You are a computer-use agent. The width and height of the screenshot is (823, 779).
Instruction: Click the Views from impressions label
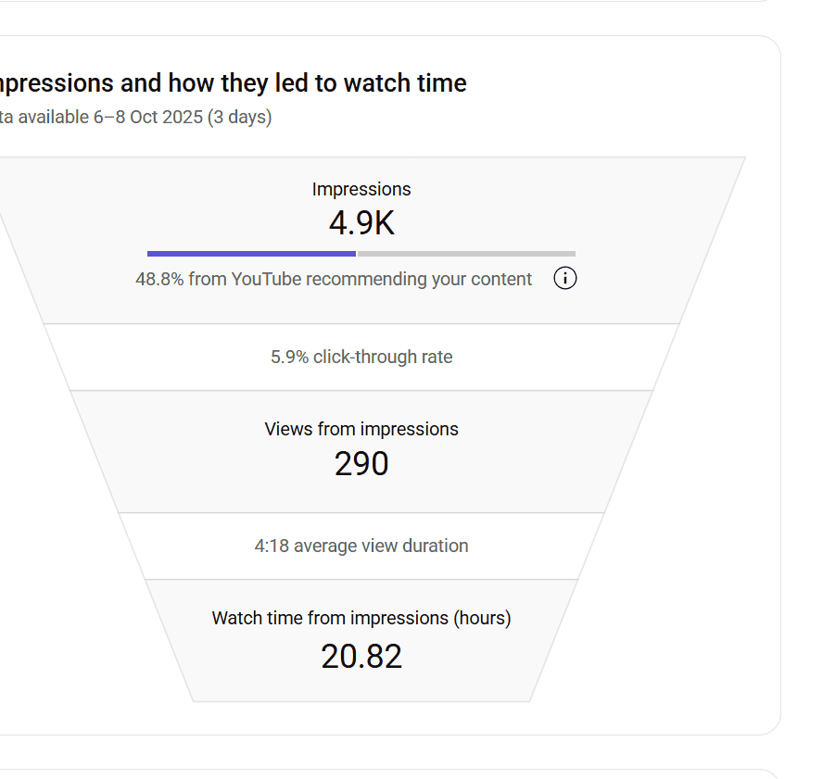[x=361, y=429]
